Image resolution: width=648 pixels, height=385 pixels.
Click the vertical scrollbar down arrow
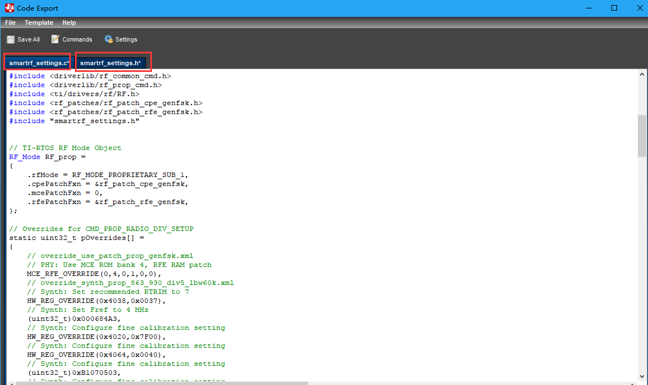point(642,377)
